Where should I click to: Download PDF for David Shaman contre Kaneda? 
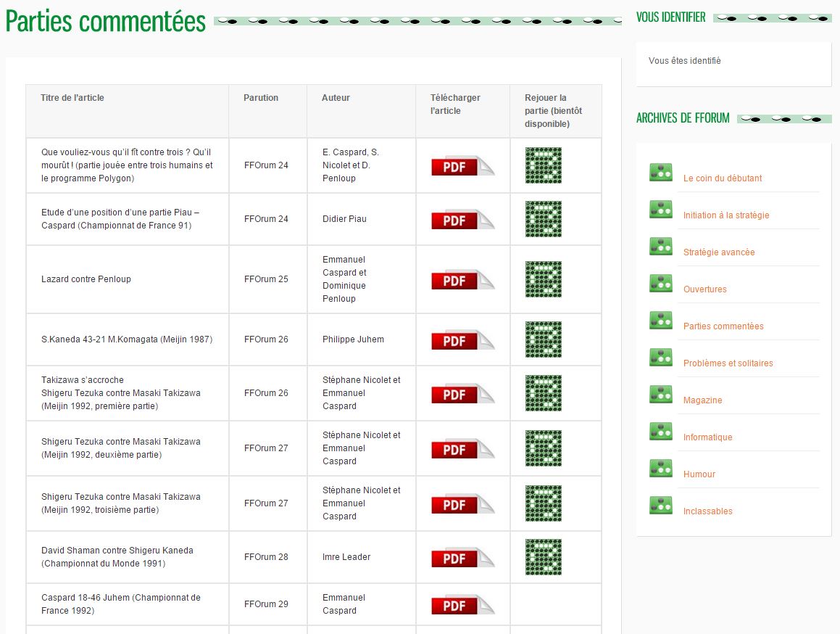(x=462, y=557)
